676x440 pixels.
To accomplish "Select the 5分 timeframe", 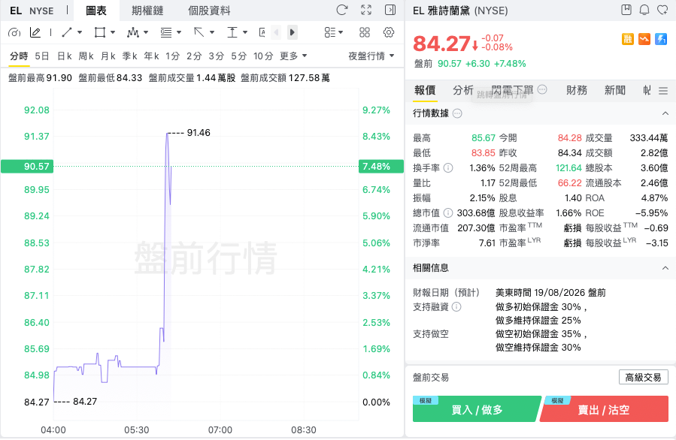I will (x=238, y=56).
